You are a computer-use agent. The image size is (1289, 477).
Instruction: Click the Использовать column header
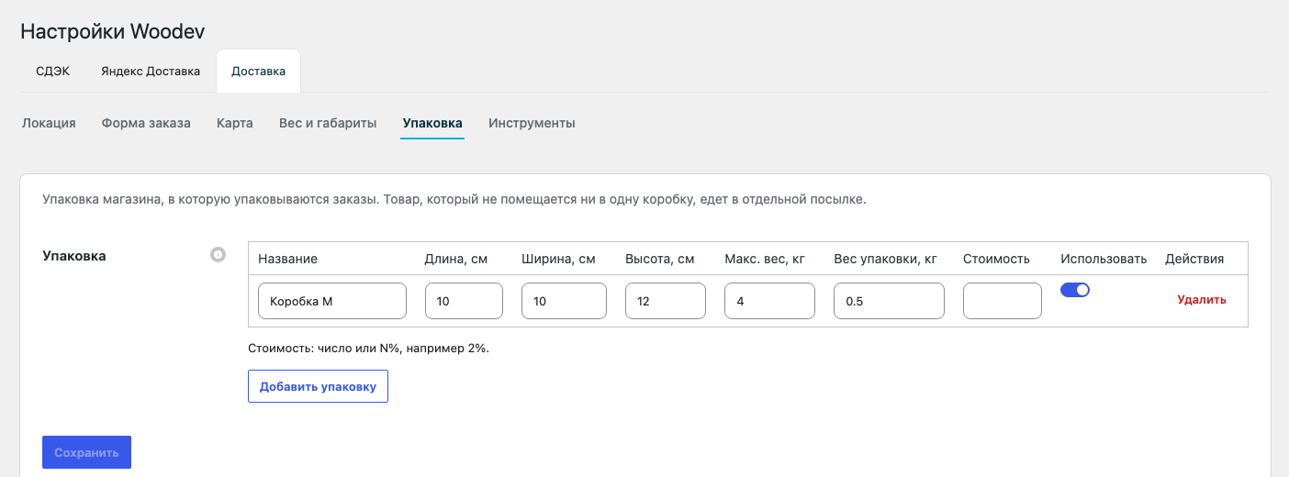(1104, 259)
